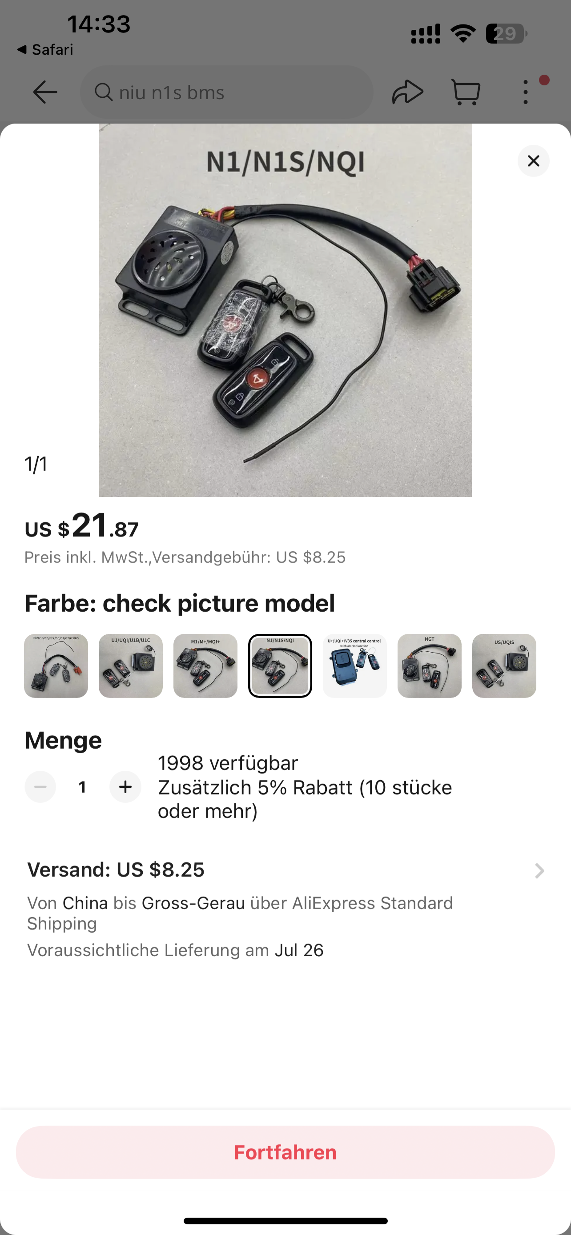Select the US/UQIS model variant

[504, 666]
